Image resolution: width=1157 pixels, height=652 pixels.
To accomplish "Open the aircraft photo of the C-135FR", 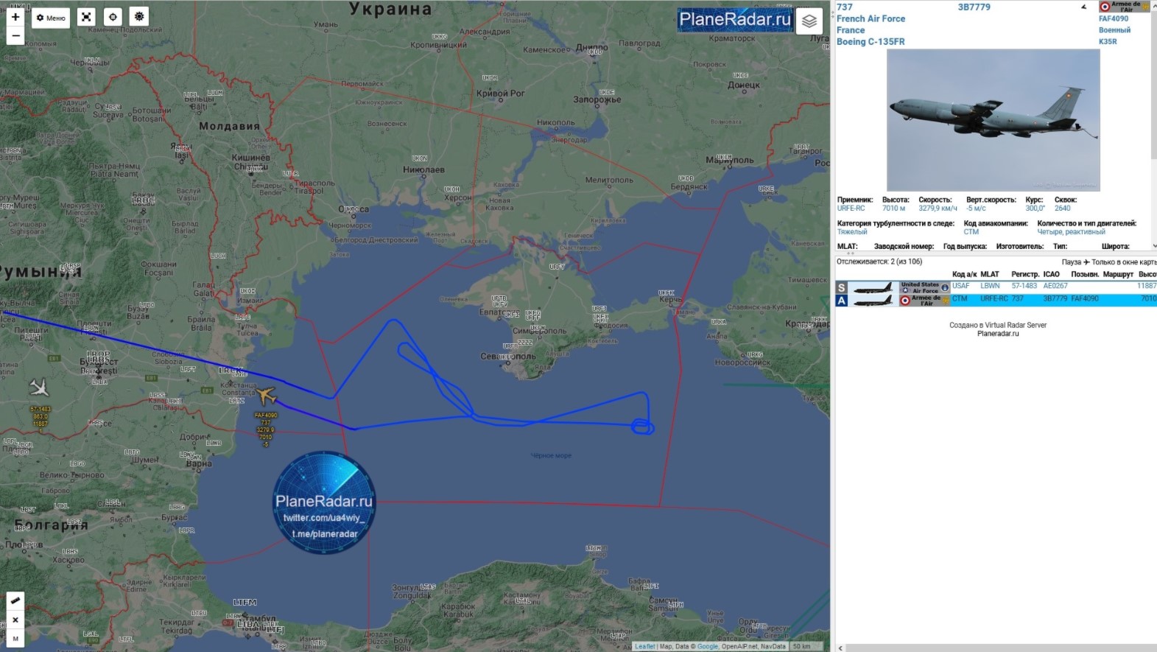I will tap(993, 120).
